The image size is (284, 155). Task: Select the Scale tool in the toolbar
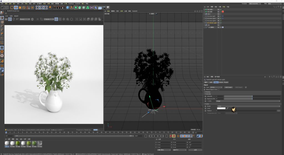(20, 7)
